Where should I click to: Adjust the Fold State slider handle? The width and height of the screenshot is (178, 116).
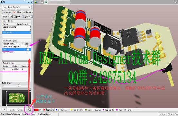click(18, 85)
